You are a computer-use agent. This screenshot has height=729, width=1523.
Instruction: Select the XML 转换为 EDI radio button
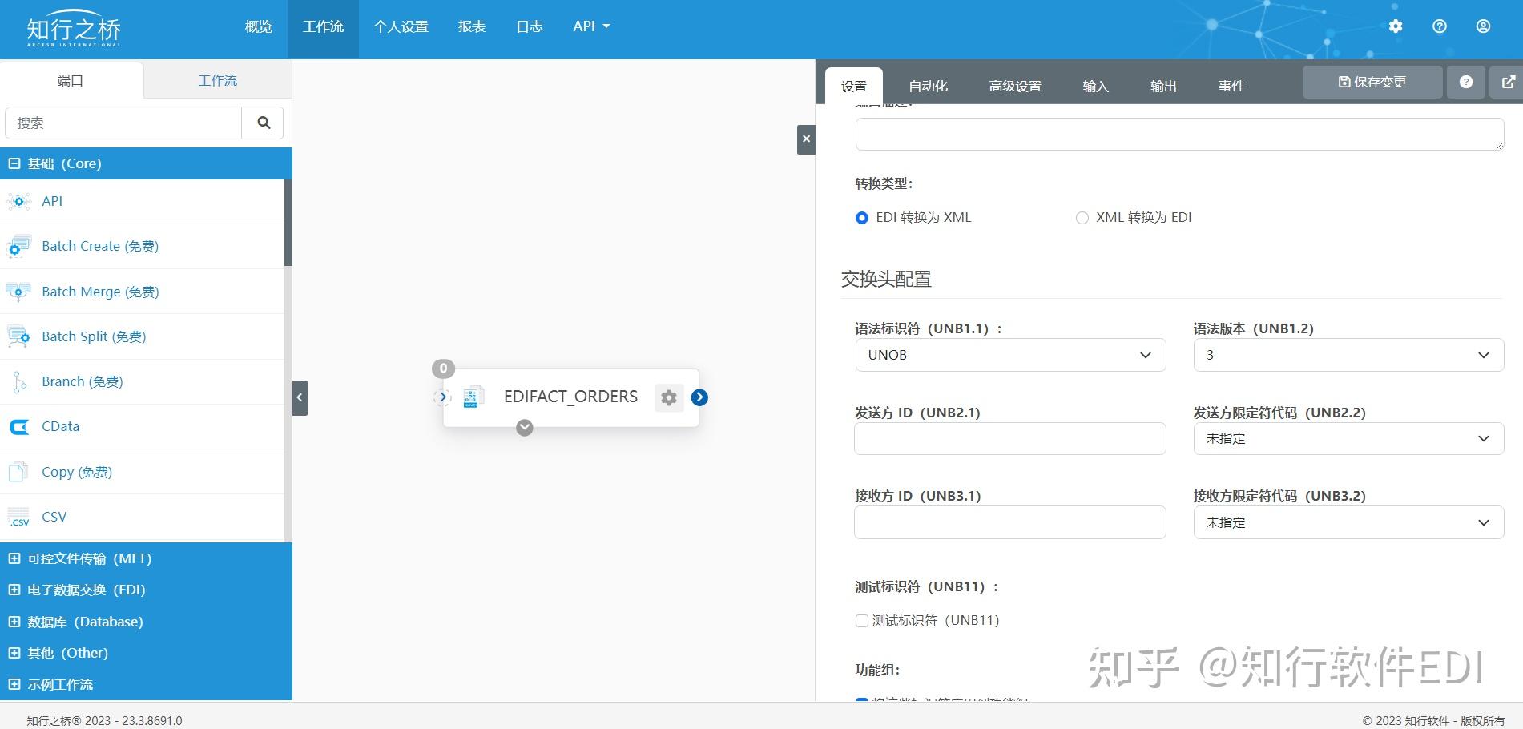(x=1082, y=217)
